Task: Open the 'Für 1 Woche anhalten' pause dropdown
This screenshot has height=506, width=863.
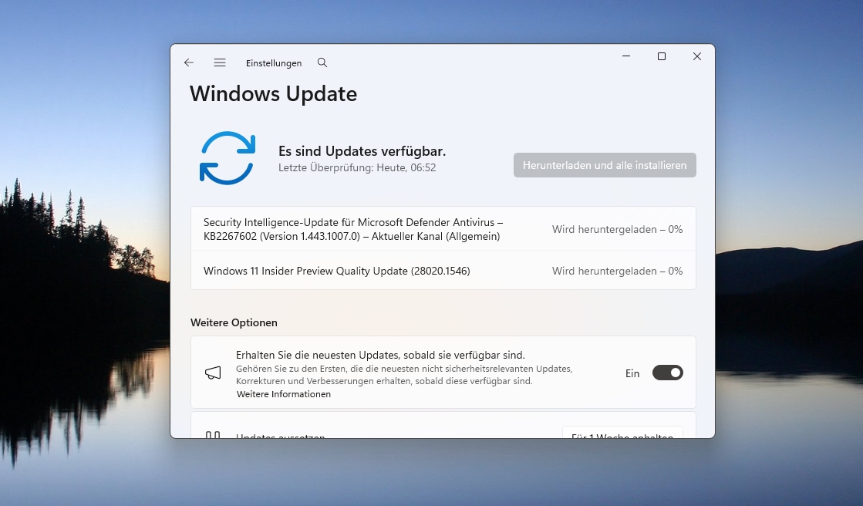Action: 622,433
